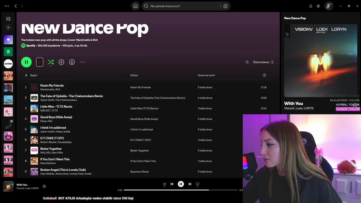Expand Your Library sidebar
The width and height of the screenshot is (361, 203).
(8, 19)
